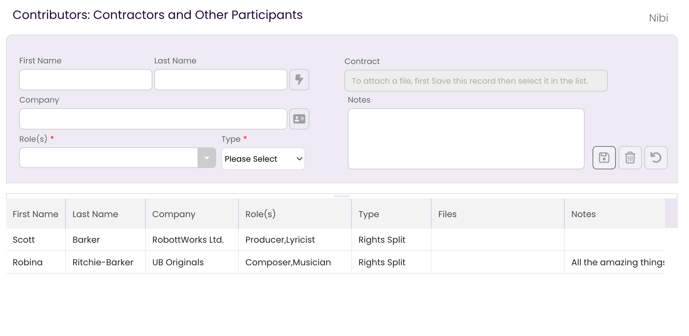This screenshot has width=689, height=336.
Task: Sort by Last Name column header
Action: coord(105,214)
